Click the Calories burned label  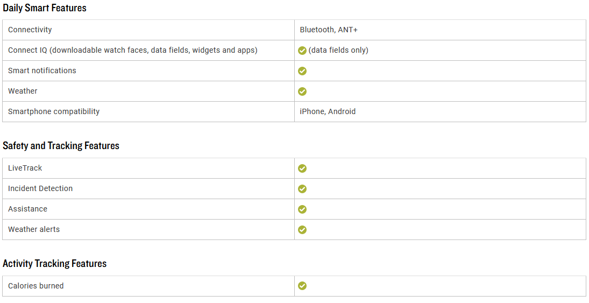pos(36,286)
